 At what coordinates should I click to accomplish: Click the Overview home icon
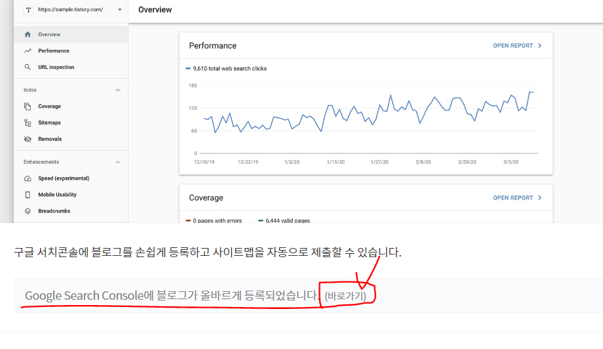[x=28, y=35]
